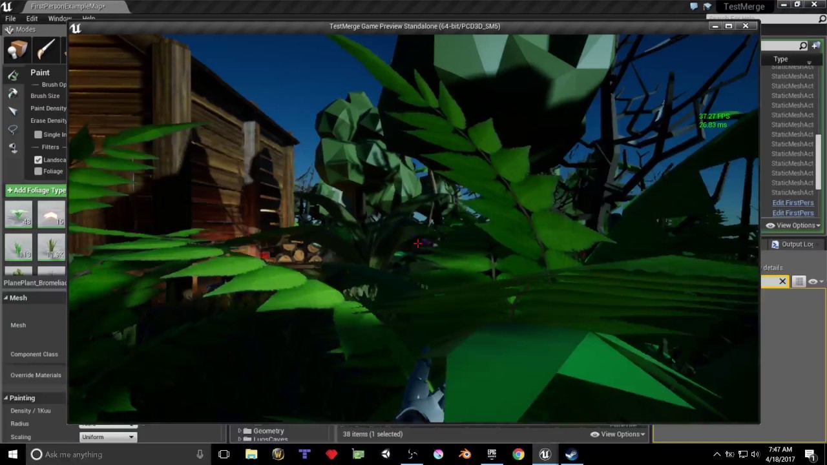This screenshot has height=465, width=827.
Task: Click the Type column header in Outliner
Action: [780, 59]
